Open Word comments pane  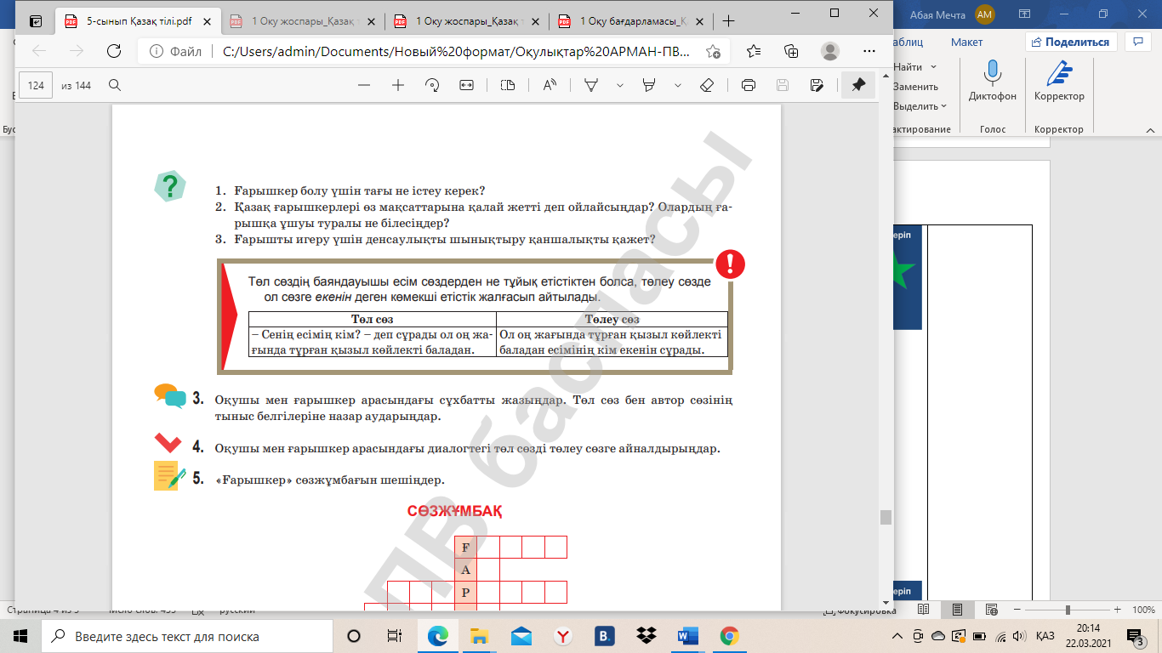1137,42
